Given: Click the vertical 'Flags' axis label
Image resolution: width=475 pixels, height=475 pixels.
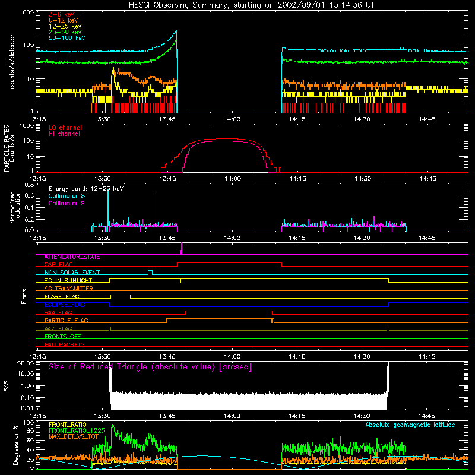Looking at the screenshot, I should click(x=24, y=296).
